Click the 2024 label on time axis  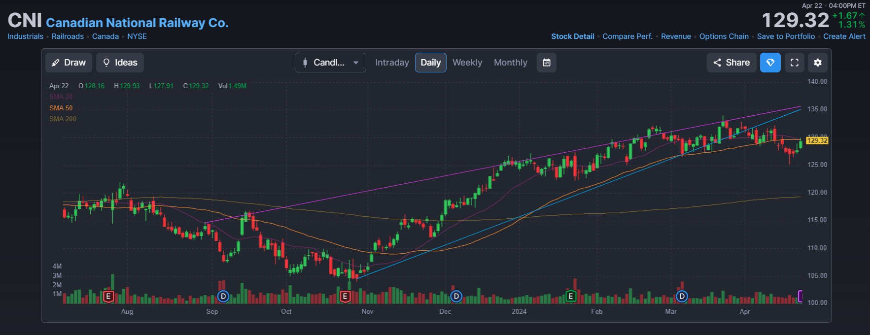[x=519, y=311]
